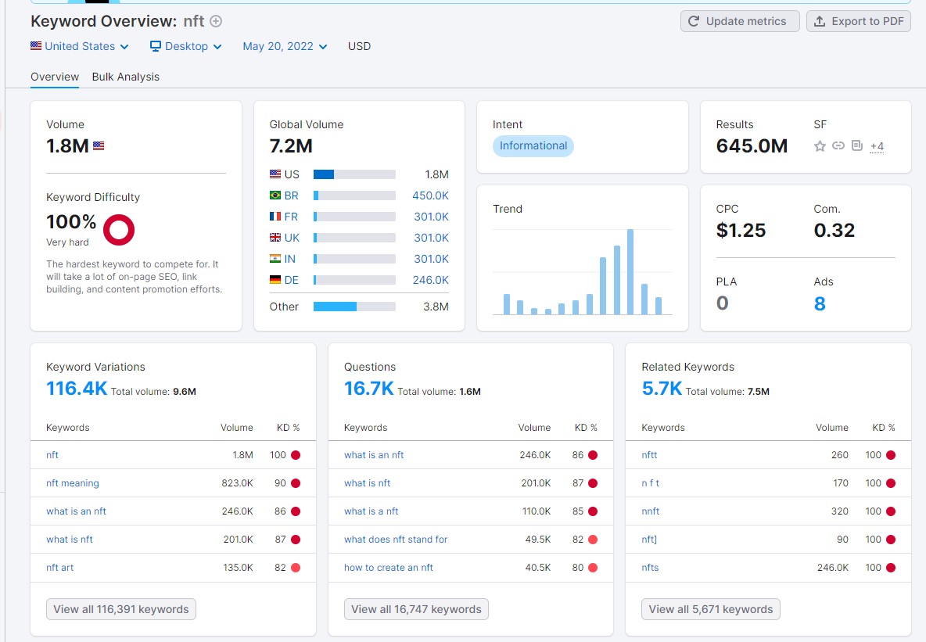Click the US global volume bar
The height and width of the screenshot is (642, 926).
(354, 174)
